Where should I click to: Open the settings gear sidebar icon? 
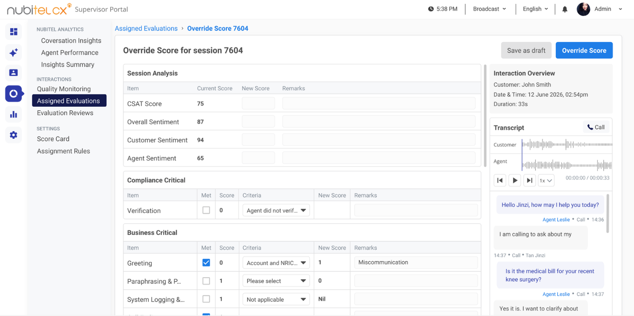(14, 135)
